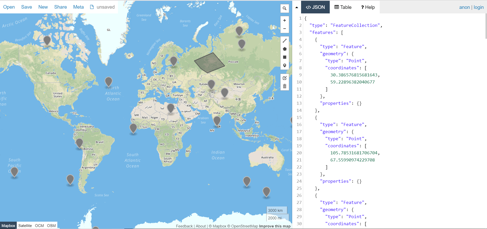487x229 pixels.
Task: Click the marker over western China
Action: click(224, 93)
